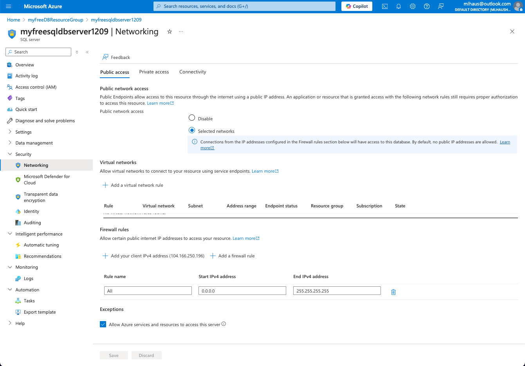Image resolution: width=525 pixels, height=366 pixels.
Task: Click the Discard button
Action: (146, 355)
